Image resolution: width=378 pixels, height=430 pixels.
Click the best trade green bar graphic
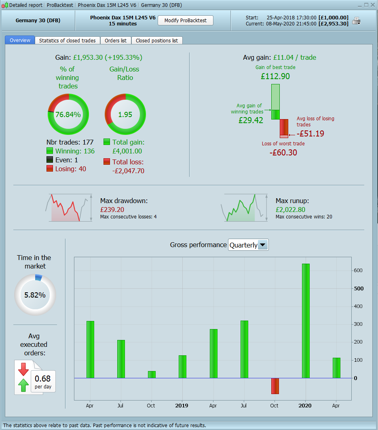coord(276,102)
